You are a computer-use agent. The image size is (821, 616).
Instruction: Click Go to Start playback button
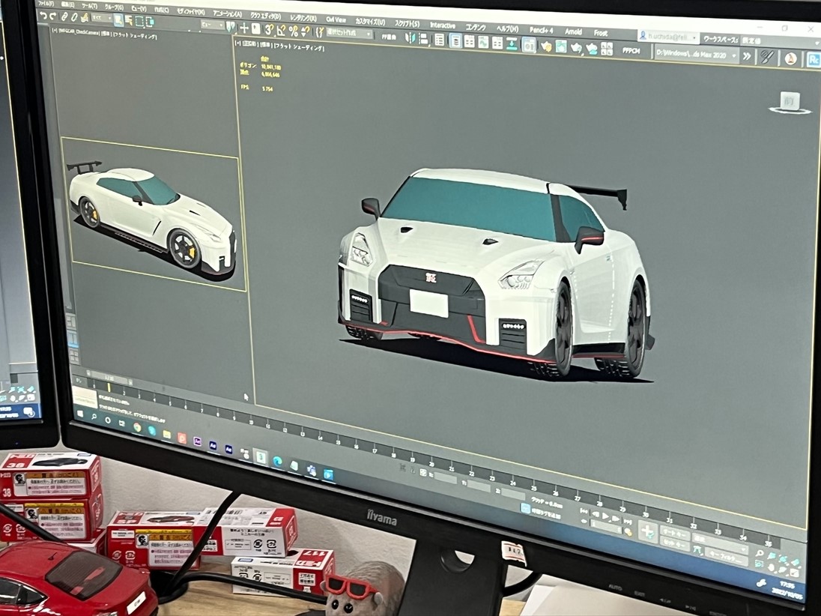click(584, 511)
